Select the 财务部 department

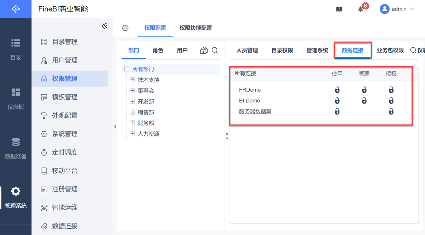[146, 123]
